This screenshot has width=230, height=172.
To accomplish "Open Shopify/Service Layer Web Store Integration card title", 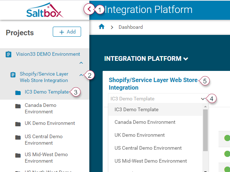I will [153, 84].
